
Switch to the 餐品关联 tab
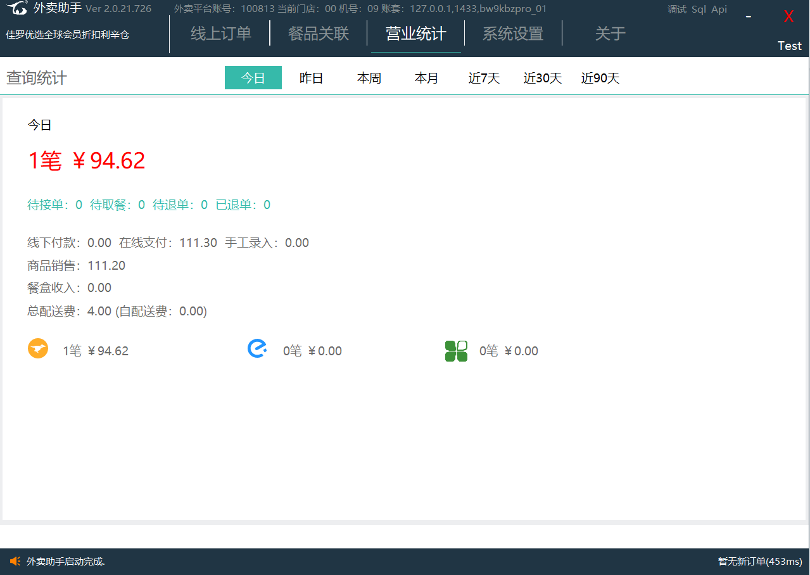[x=319, y=34]
